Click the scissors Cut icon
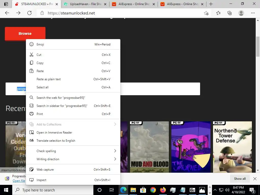The height and width of the screenshot is (195, 260). point(31,55)
